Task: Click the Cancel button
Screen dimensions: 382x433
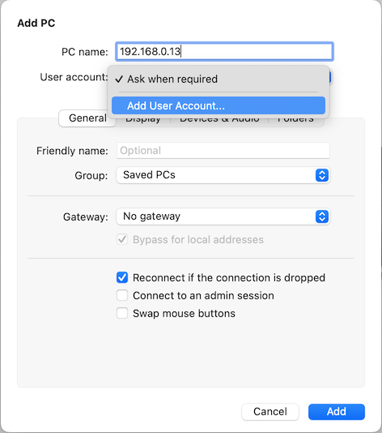Action: pyautogui.click(x=270, y=412)
